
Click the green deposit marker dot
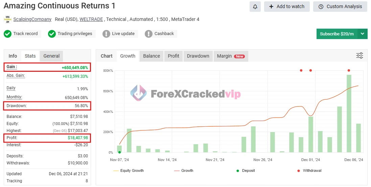[x=119, y=152]
